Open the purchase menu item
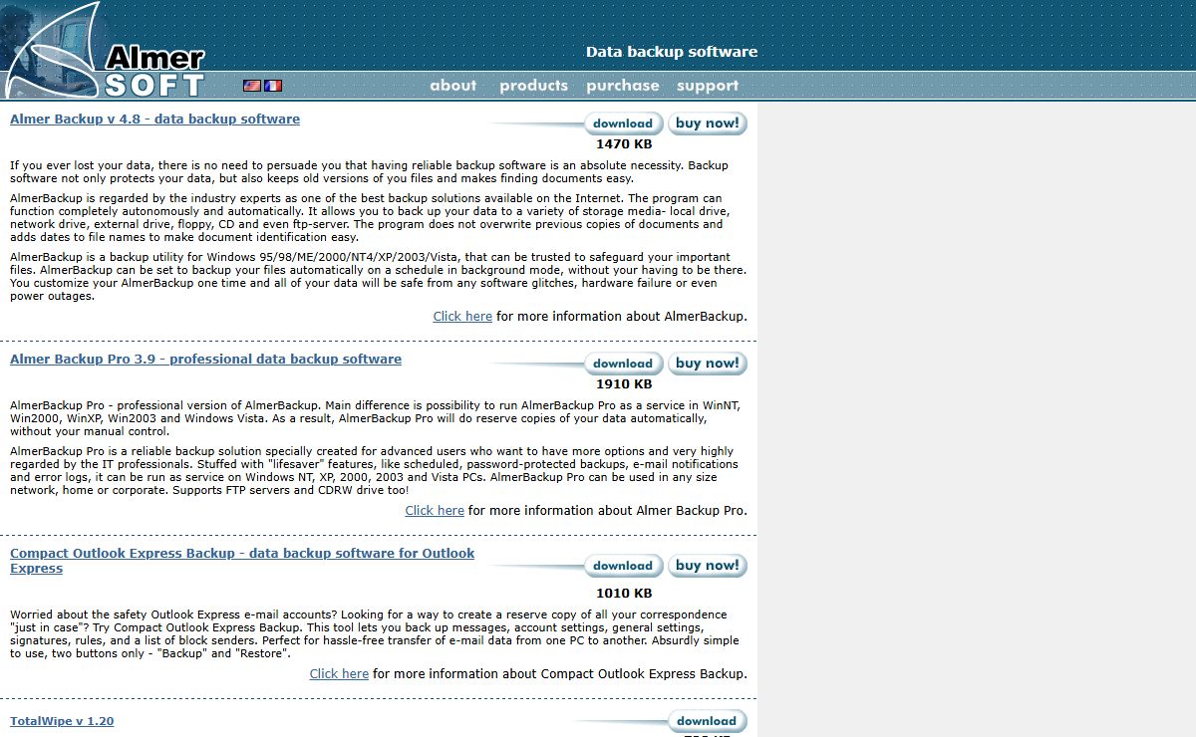Image resolution: width=1196 pixels, height=737 pixels. point(623,86)
